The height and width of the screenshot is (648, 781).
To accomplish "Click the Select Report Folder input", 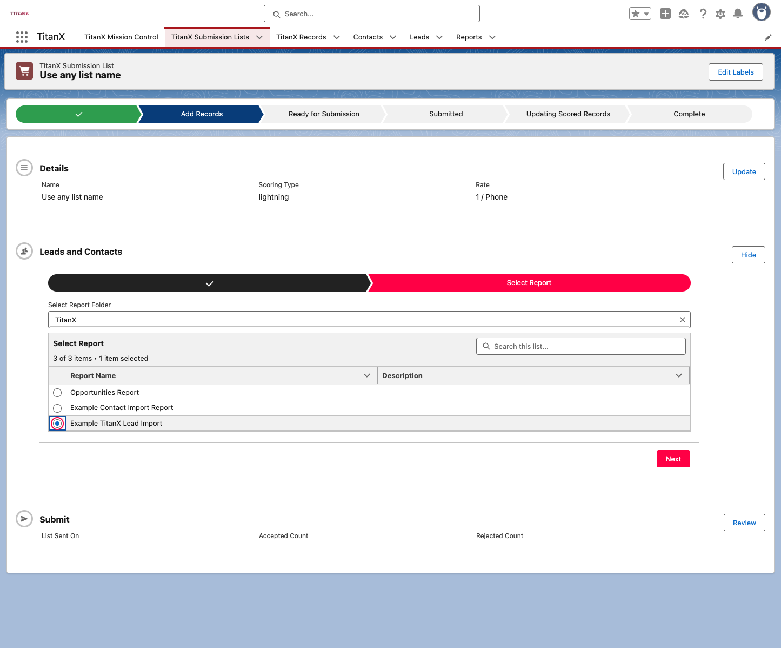I will (x=369, y=320).
